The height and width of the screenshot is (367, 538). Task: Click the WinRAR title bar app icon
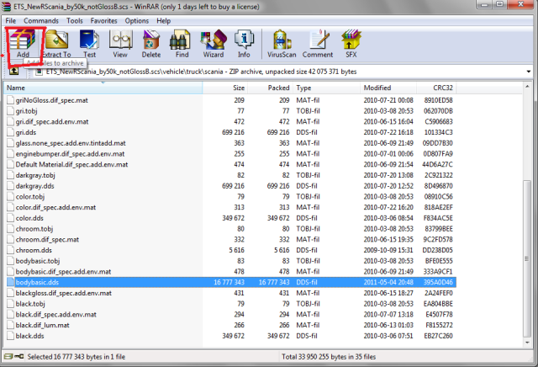click(7, 6)
